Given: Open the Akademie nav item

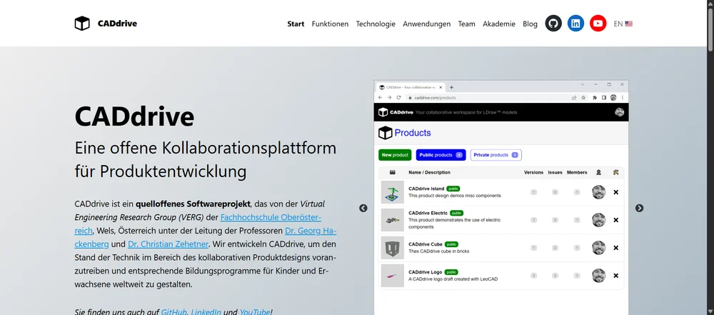Looking at the screenshot, I should (x=499, y=24).
